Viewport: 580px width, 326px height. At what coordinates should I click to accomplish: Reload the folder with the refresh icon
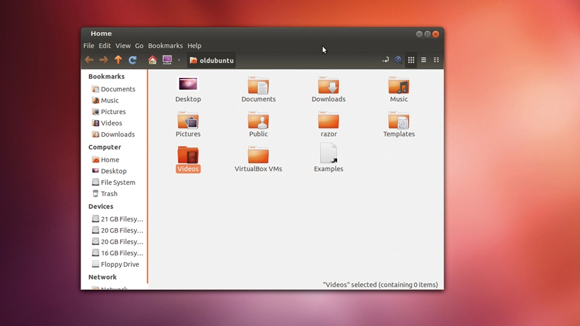[x=132, y=60]
